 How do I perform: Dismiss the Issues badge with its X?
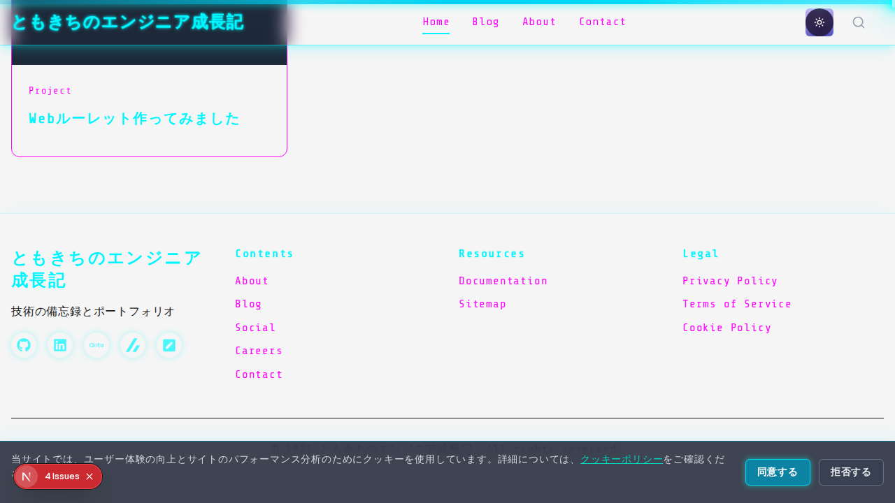tap(89, 476)
